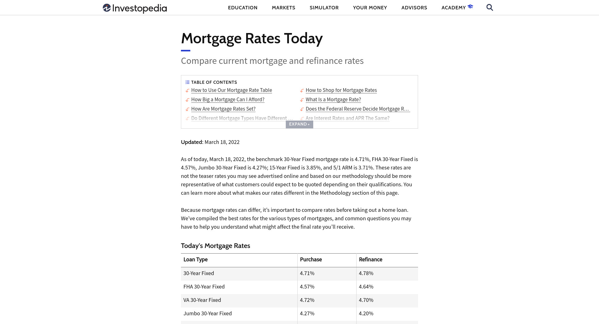The width and height of the screenshot is (599, 324).
Task: Open the Markets menu
Action: pyautogui.click(x=283, y=8)
